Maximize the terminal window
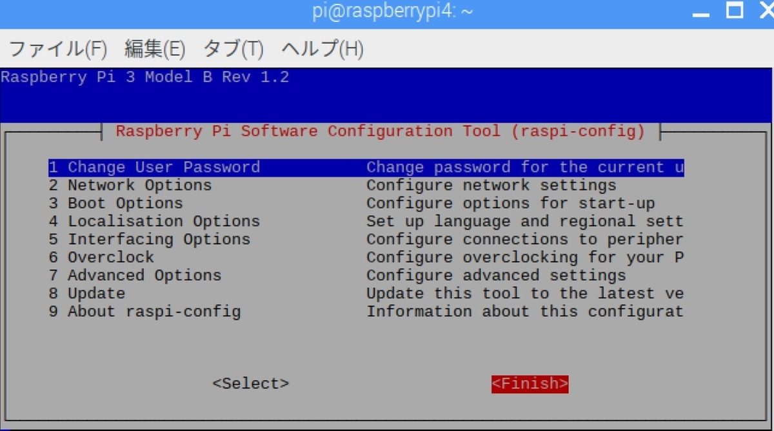 pyautogui.click(x=734, y=12)
